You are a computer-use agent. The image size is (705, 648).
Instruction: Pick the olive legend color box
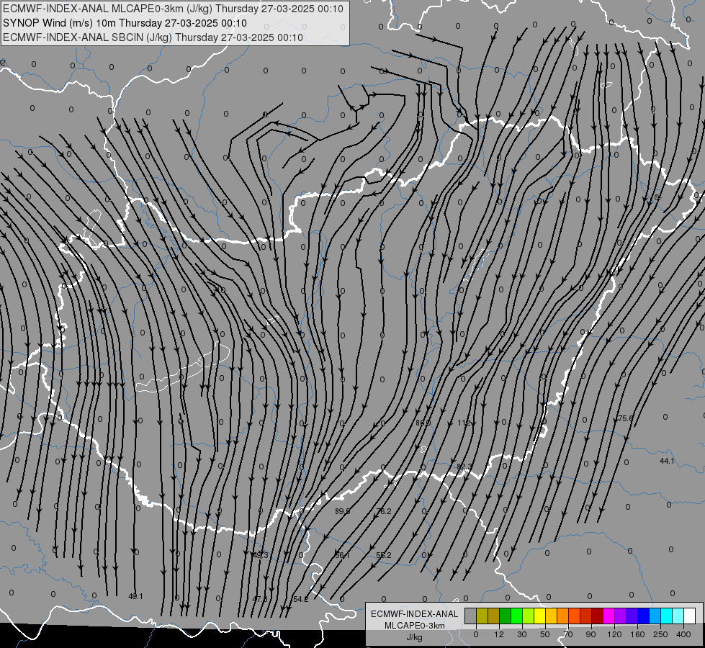(482, 616)
